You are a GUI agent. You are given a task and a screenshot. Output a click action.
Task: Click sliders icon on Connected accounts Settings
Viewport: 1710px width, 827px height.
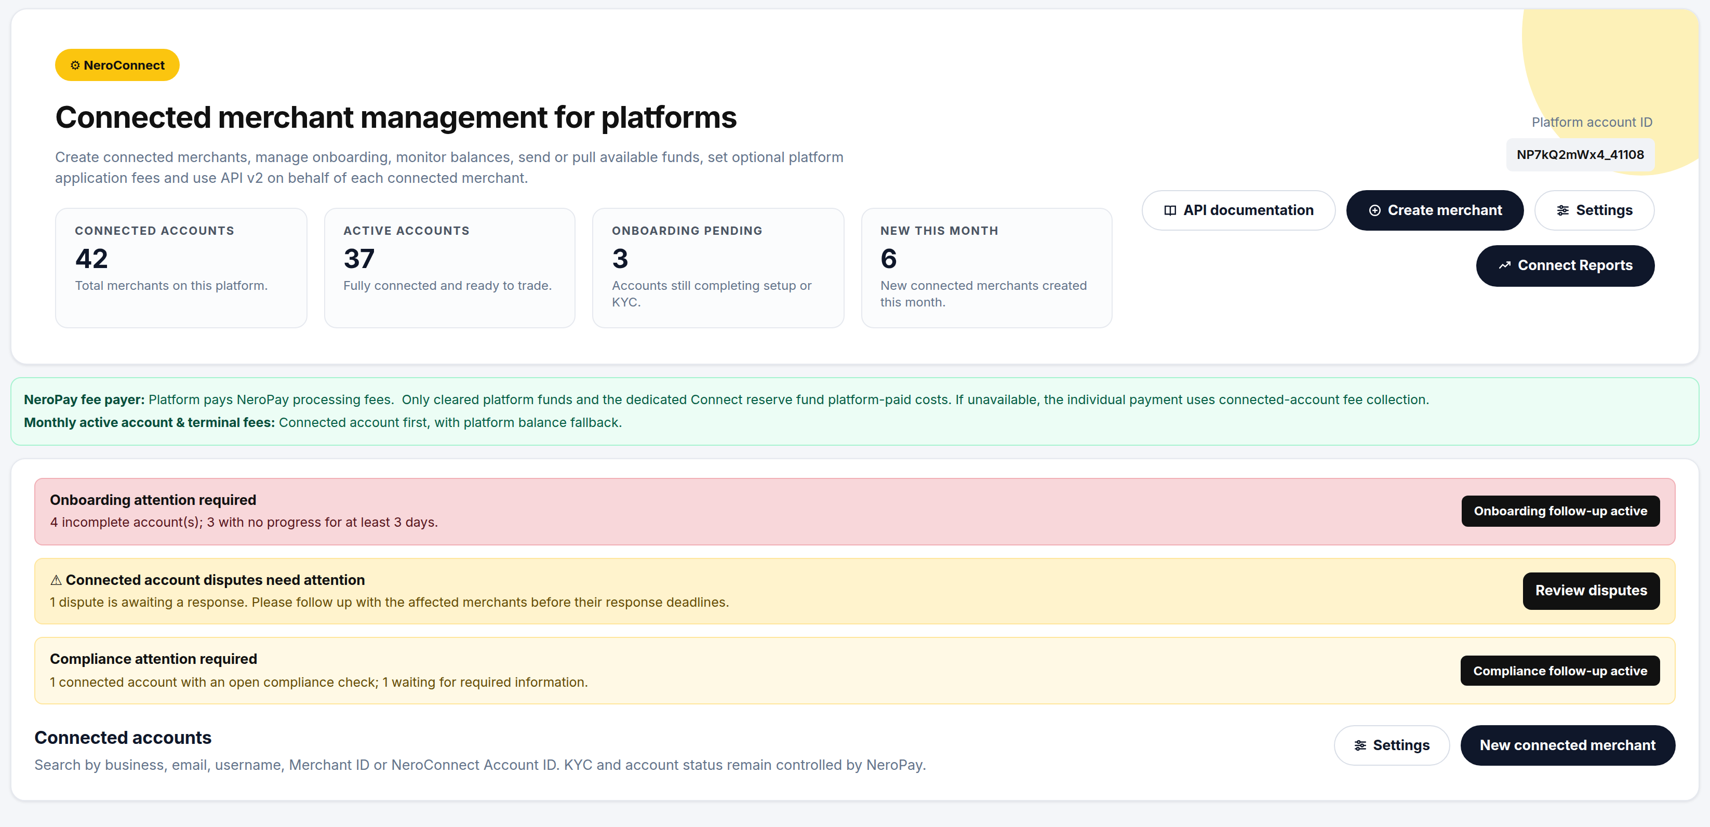coord(1360,745)
